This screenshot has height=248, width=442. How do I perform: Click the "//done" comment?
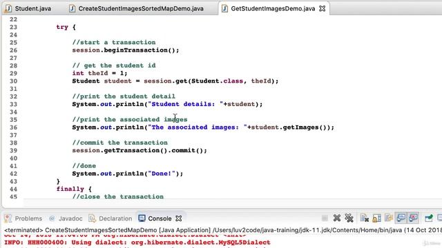pos(84,165)
